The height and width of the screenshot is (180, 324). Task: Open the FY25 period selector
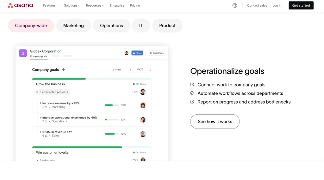[140, 69]
